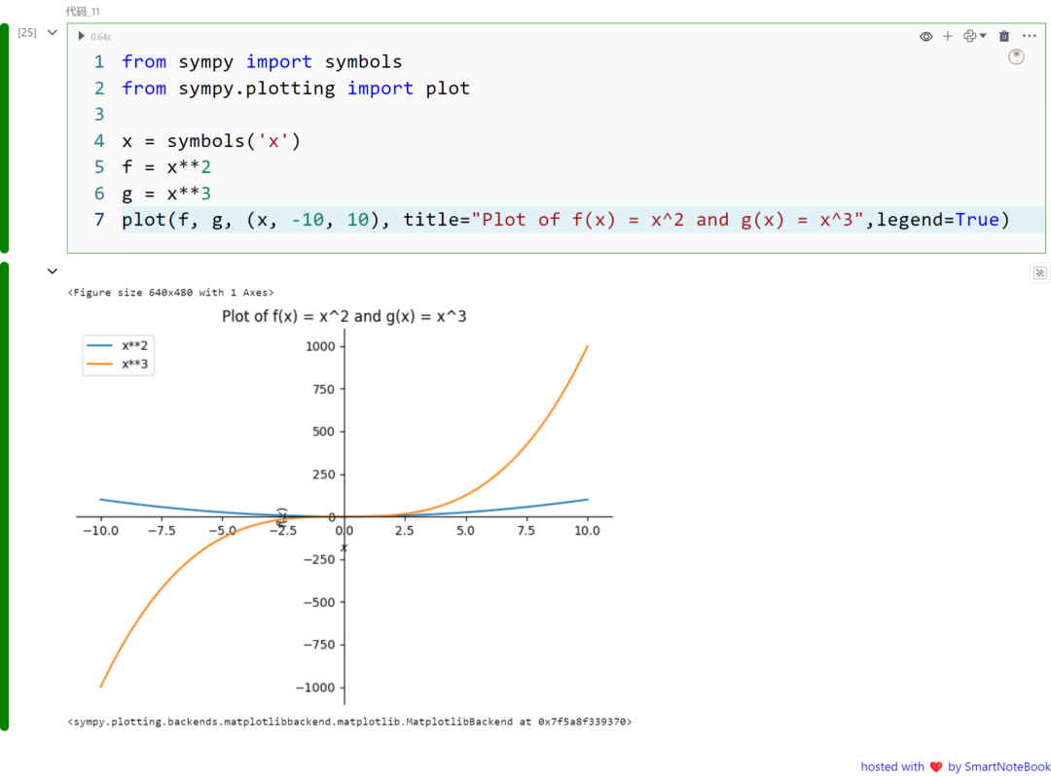
Task: Click the green cell status bar
Action: pos(3,136)
